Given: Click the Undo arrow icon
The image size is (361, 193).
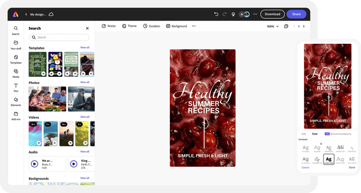Looking at the screenshot, I should click(x=216, y=14).
